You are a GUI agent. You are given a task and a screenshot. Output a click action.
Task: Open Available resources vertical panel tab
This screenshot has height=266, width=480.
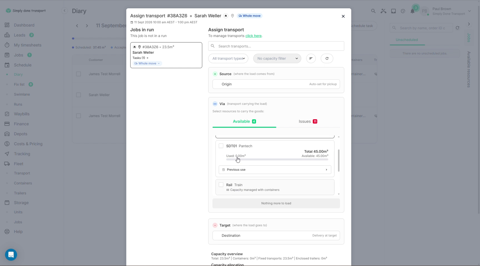click(469, 70)
